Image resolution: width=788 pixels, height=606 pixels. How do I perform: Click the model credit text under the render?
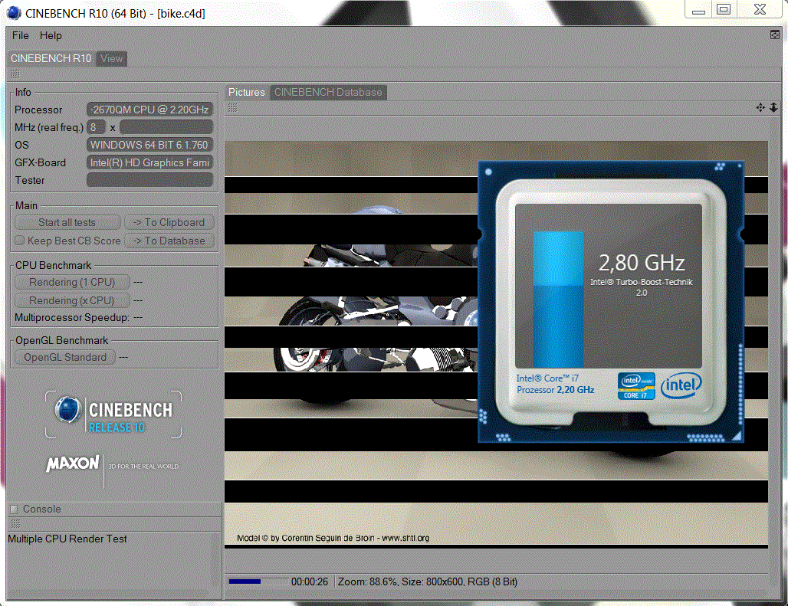[x=333, y=539]
